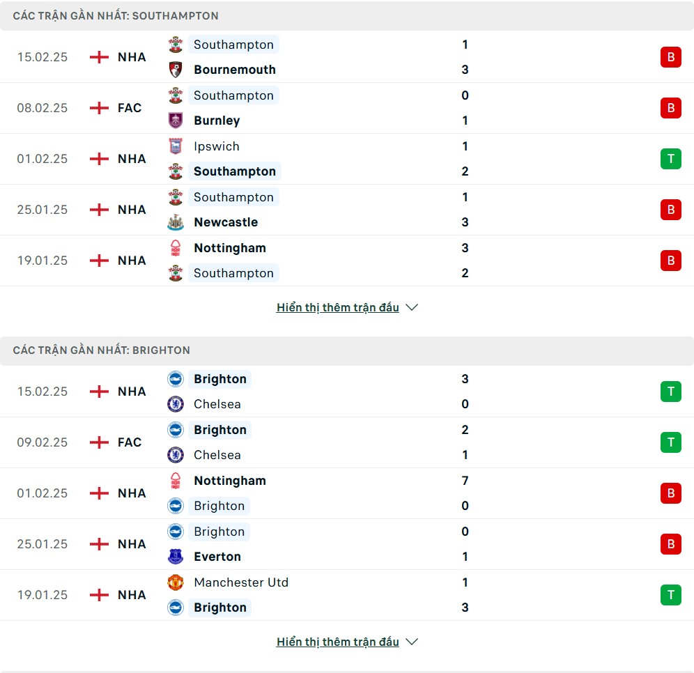Open the Southampton 'Hiển thị thêm trận đấu' link

click(x=337, y=307)
